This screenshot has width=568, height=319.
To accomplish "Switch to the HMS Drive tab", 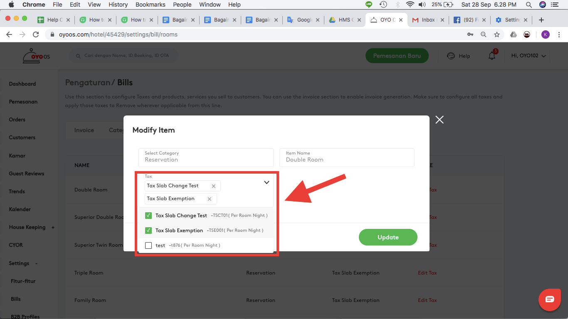I will 345,20.
